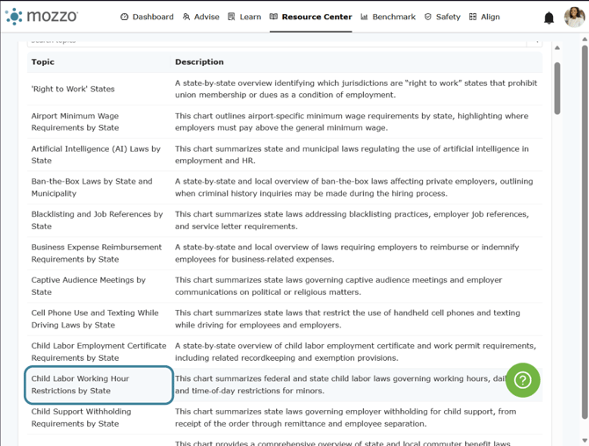Open Benchmark tab
This screenshot has height=446, width=589.
pos(388,17)
